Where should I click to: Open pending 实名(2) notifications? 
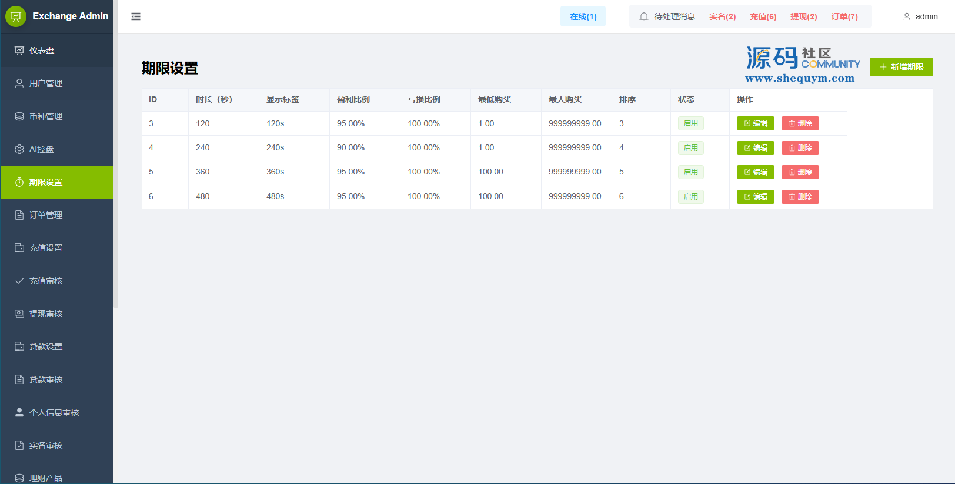pos(722,16)
